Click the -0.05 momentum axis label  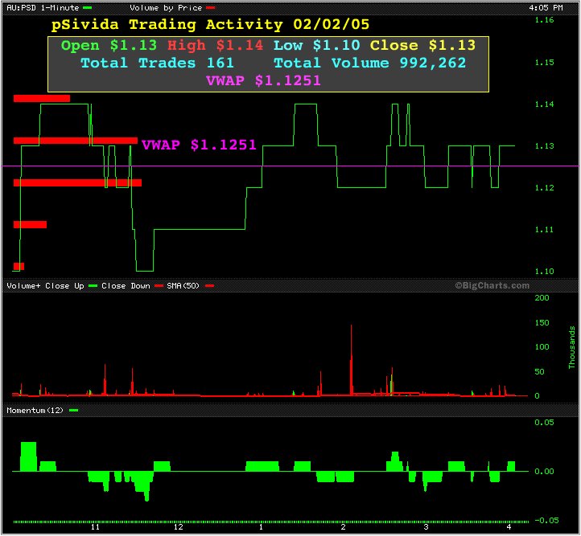(546, 521)
